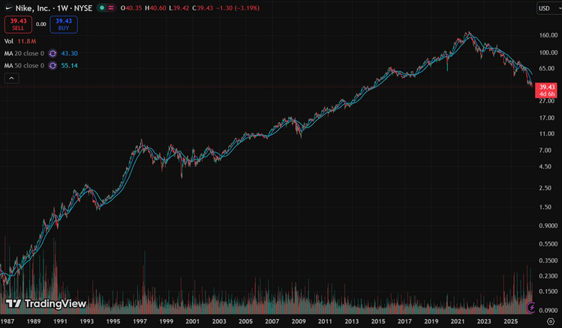The height and width of the screenshot is (328, 562).
Task: Click the MA 20 value 43.30
Action: click(69, 53)
